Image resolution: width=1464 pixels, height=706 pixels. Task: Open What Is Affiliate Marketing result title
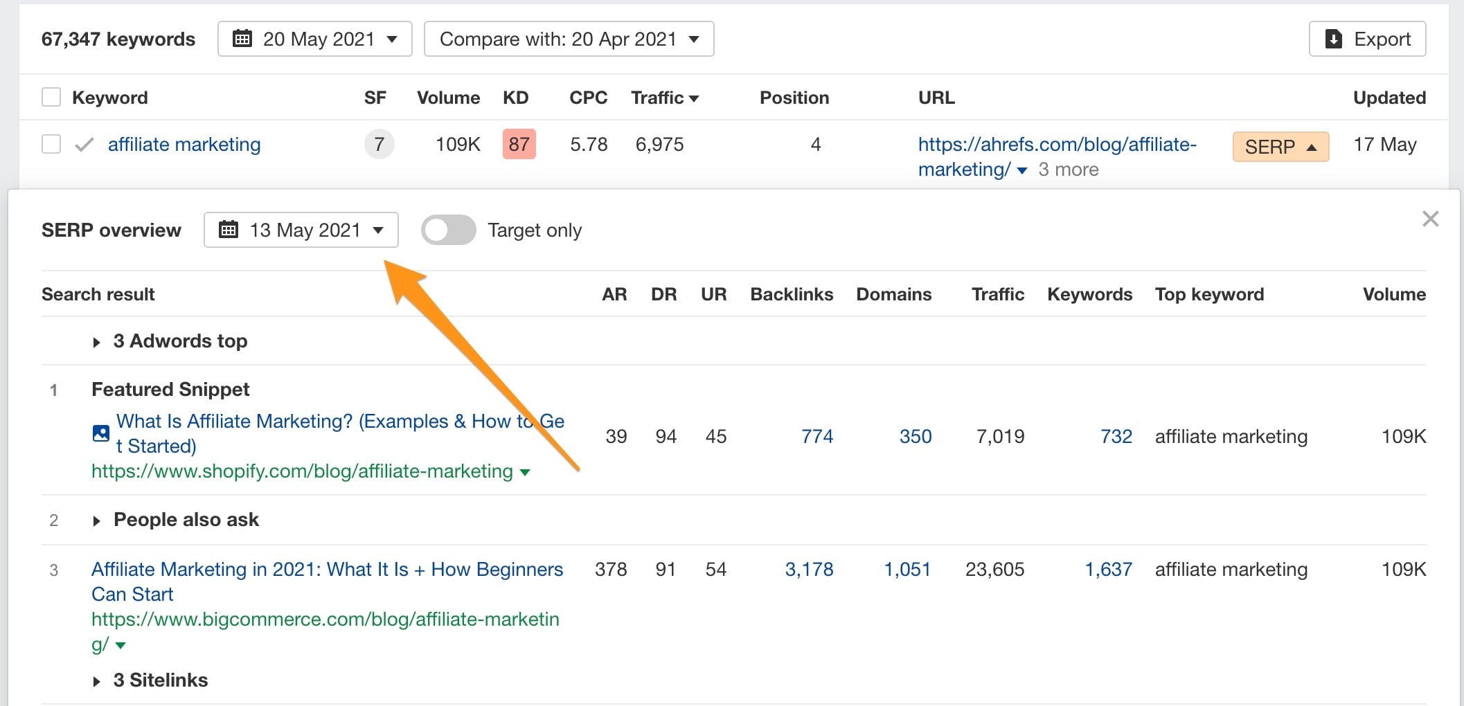pyautogui.click(x=340, y=433)
